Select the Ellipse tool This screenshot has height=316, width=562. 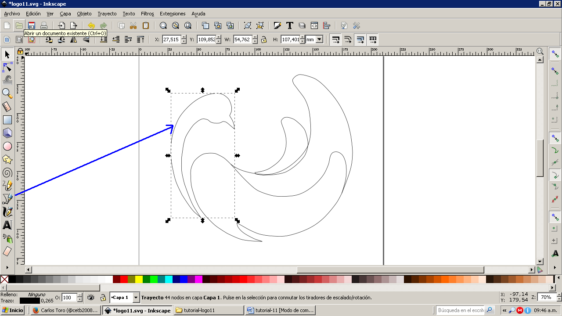tap(7, 146)
